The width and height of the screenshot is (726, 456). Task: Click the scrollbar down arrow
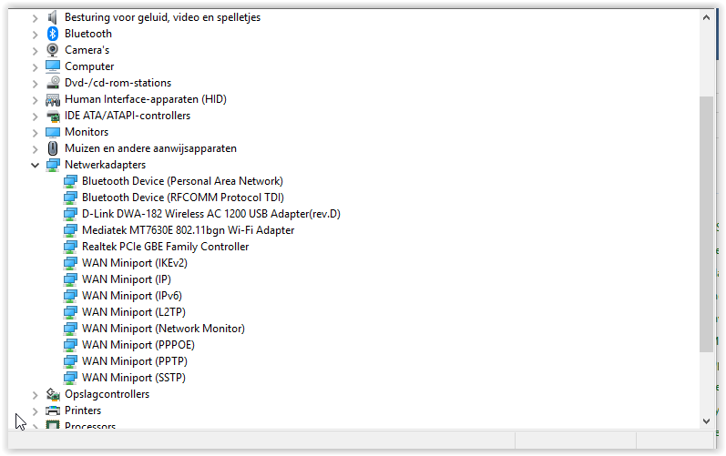click(706, 421)
